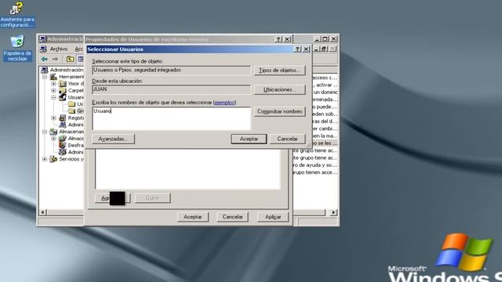The image size is (502, 282).
Task: Select the Admini disk management icon under Desfra
Action: (x=63, y=152)
